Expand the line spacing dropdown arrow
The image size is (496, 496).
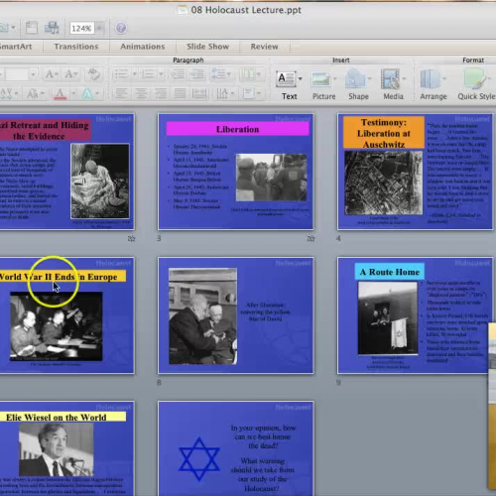(x=230, y=74)
